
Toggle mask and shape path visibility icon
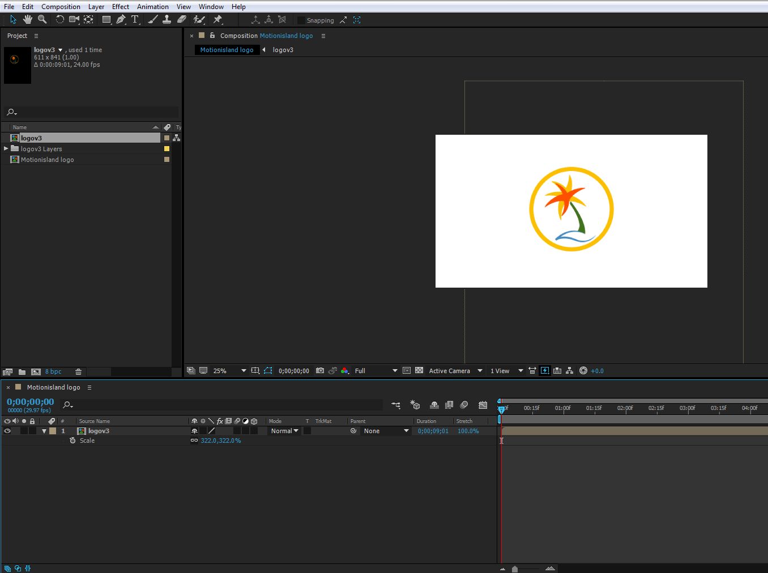(x=268, y=371)
